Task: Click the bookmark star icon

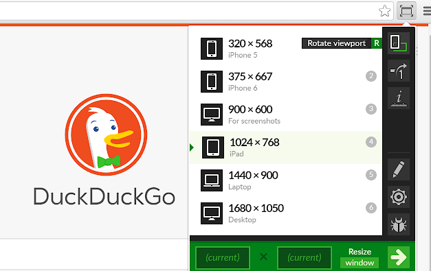Action: 384,11
